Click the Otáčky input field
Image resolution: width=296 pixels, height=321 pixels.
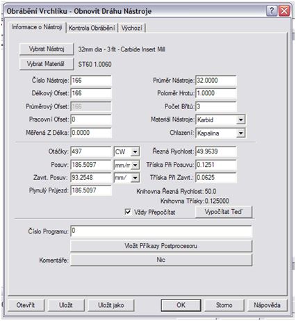click(91, 151)
